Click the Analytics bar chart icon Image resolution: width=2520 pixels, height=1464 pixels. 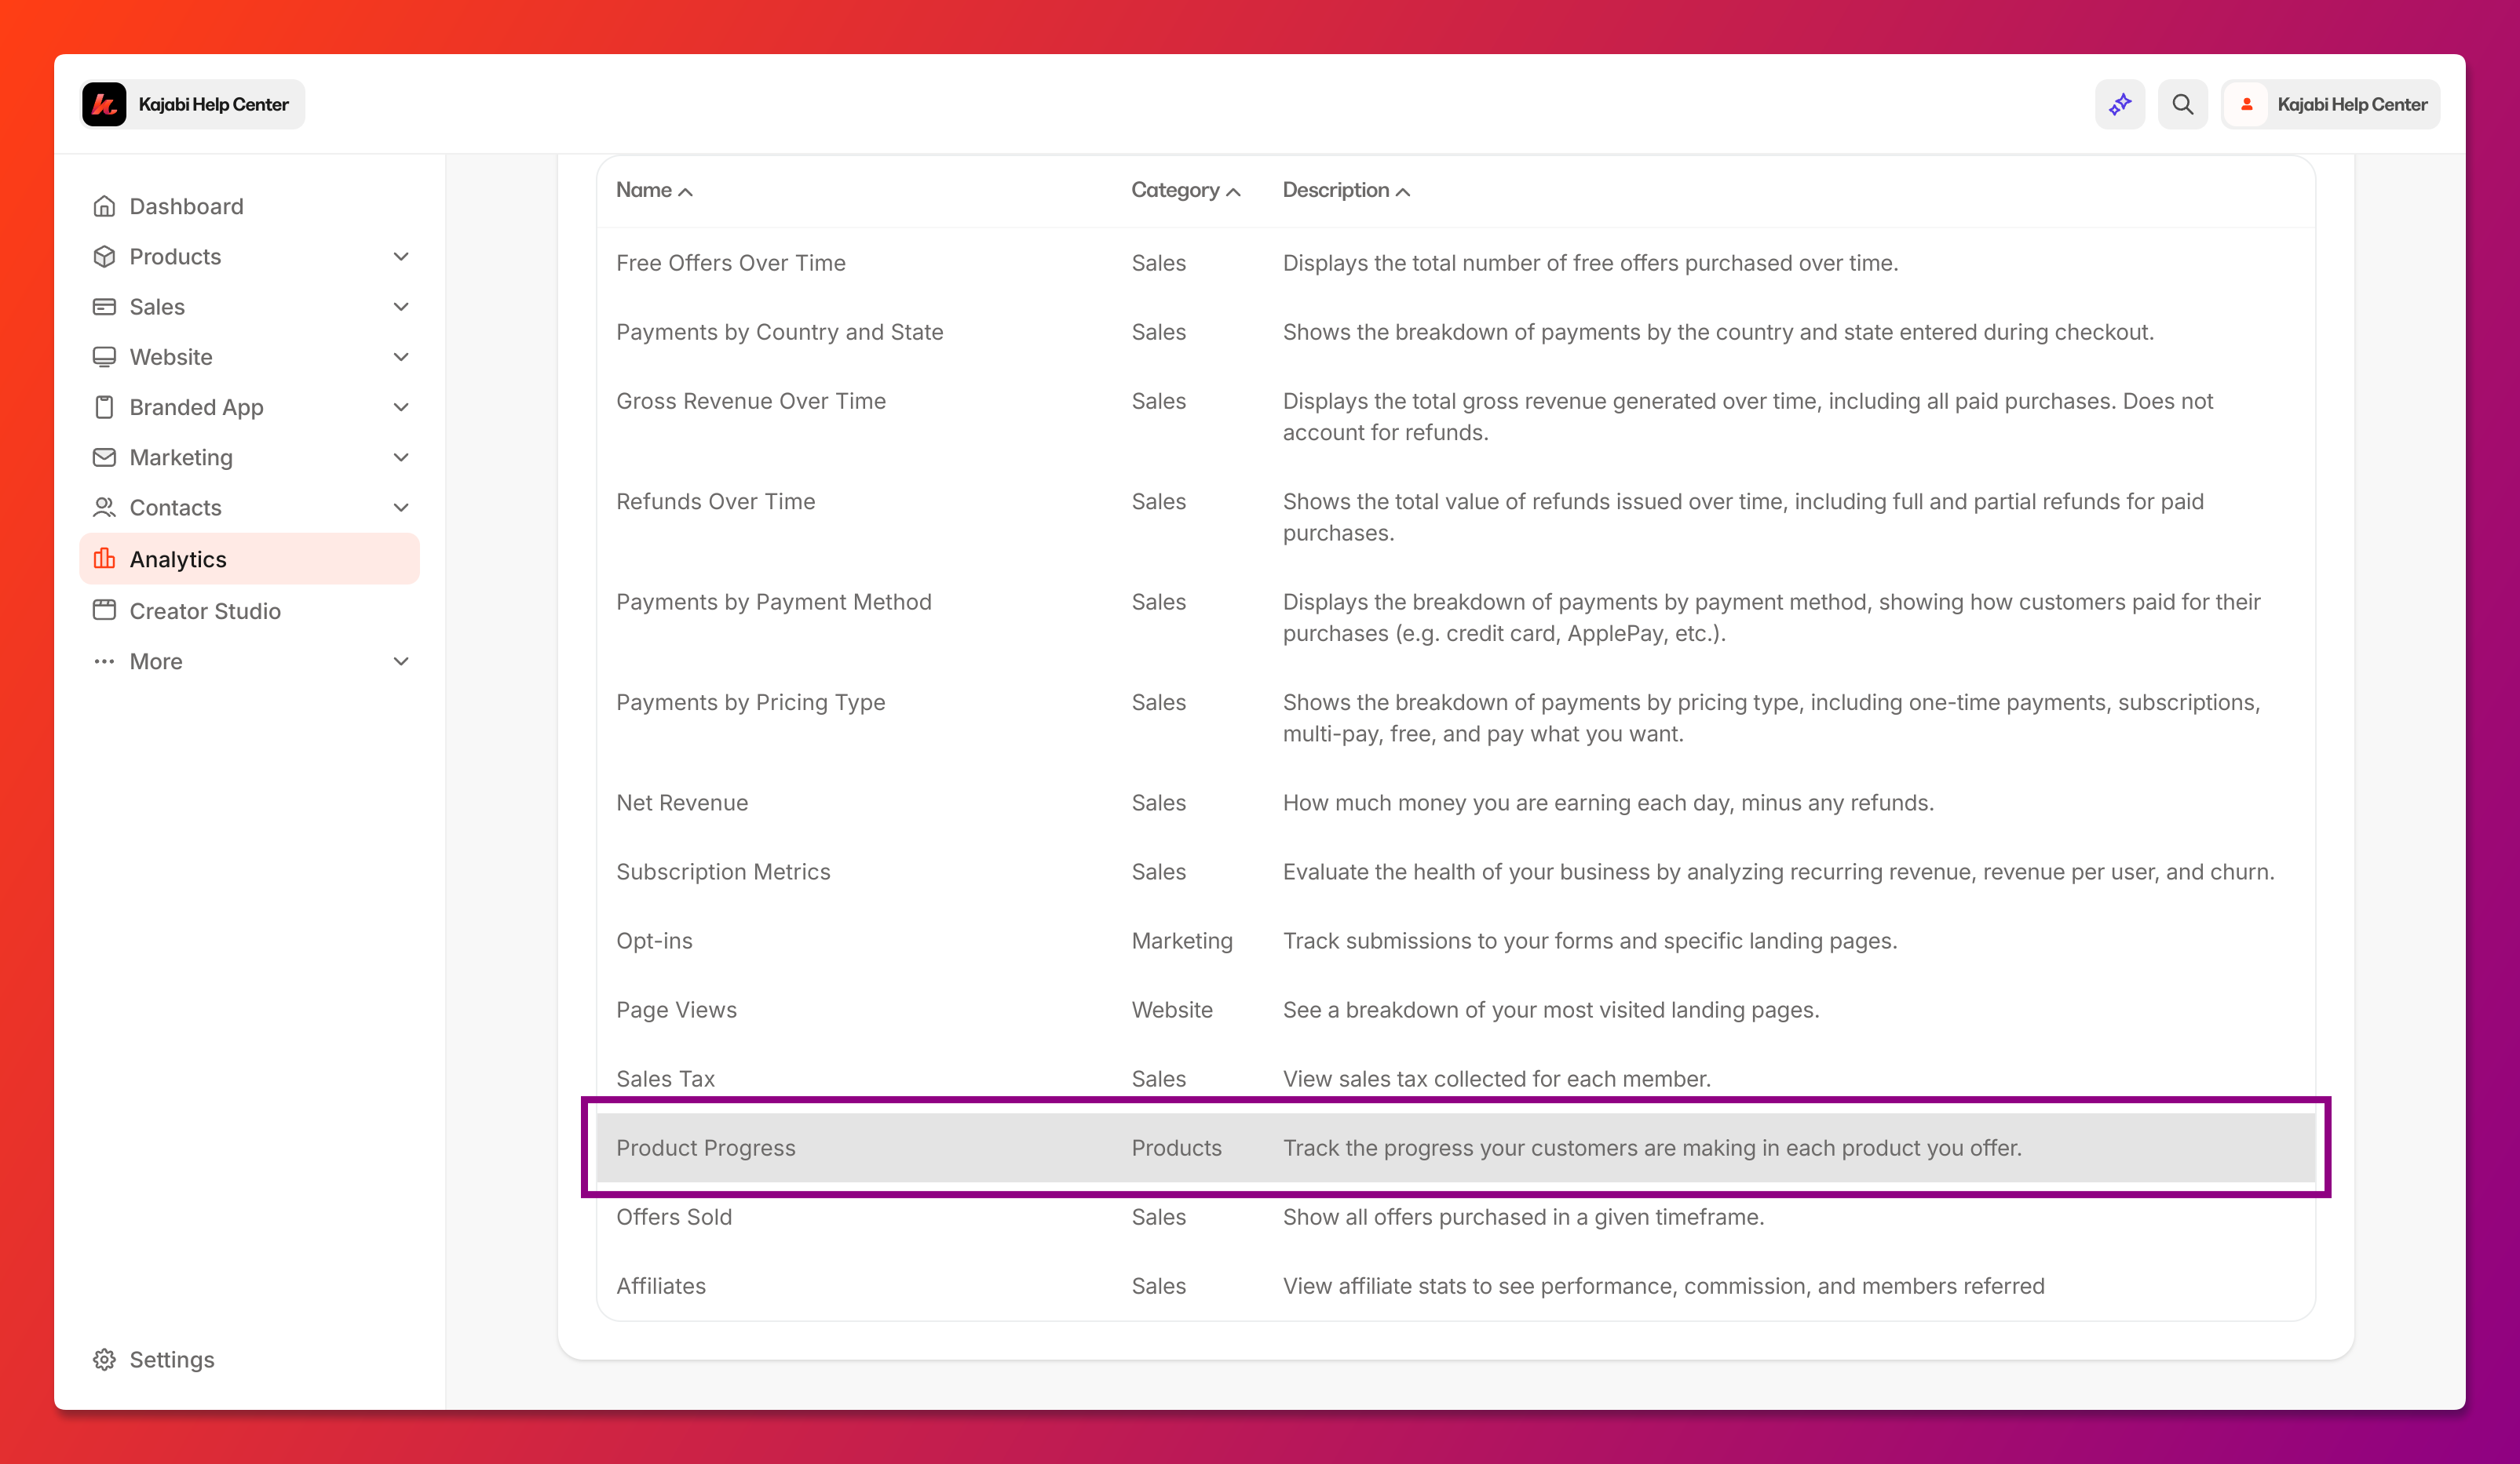coord(104,559)
